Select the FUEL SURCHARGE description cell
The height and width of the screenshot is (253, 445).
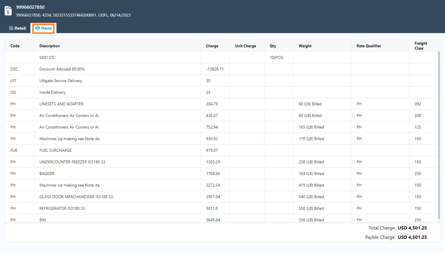[x=56, y=150]
